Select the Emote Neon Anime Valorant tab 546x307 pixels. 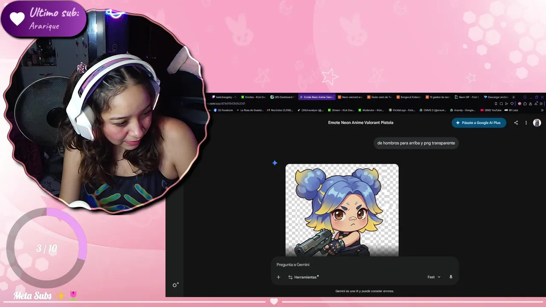[317, 97]
